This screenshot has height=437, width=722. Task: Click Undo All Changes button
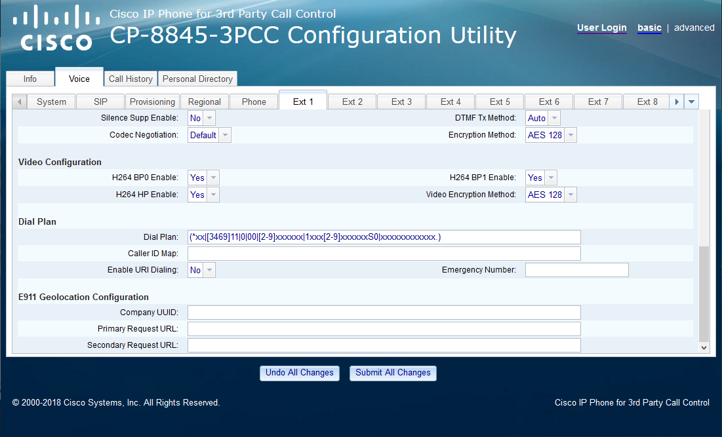300,373
